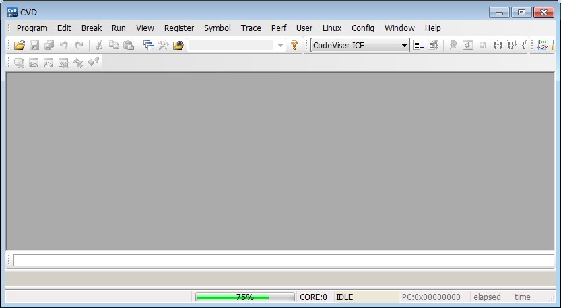Screen dimensions: 561x308
Task: Click the open folder toolbar icon
Action: [20, 45]
